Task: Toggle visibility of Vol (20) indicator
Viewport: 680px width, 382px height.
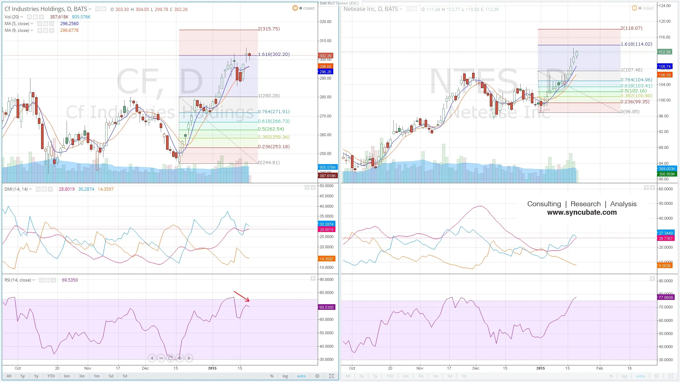Action: [x=29, y=17]
